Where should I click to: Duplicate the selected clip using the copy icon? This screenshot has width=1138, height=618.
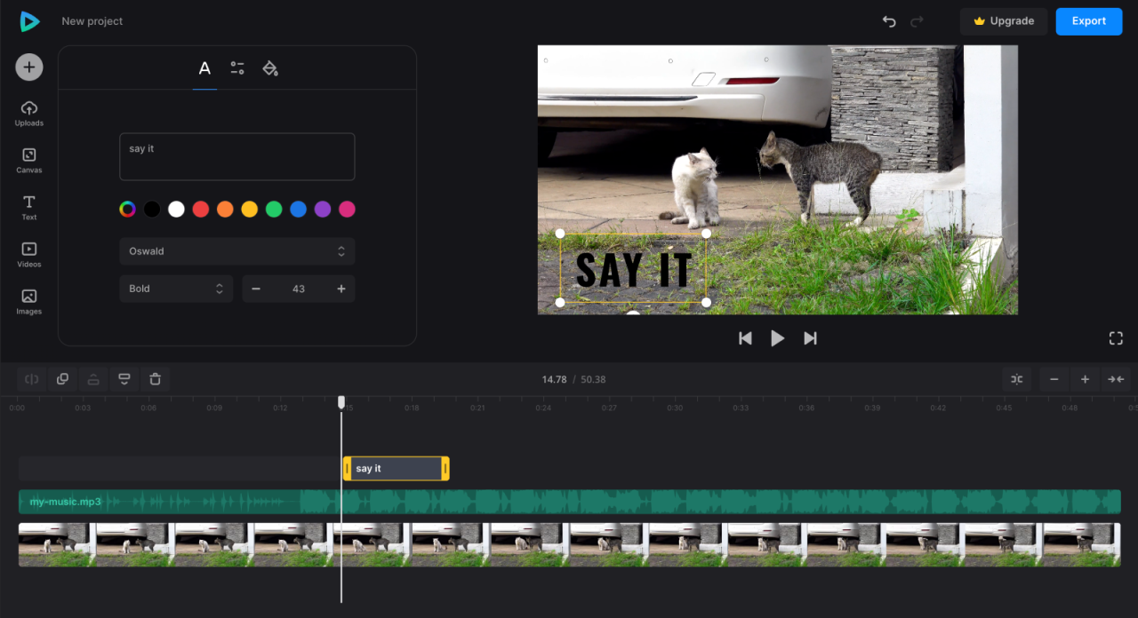62,379
